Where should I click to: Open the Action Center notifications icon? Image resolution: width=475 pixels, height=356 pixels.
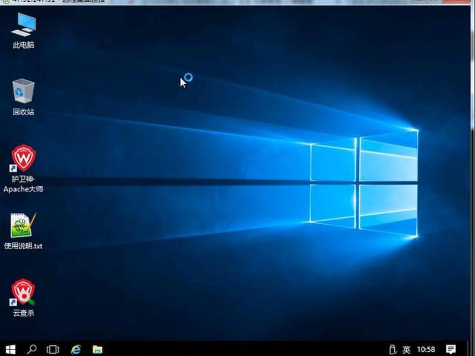pos(451,349)
